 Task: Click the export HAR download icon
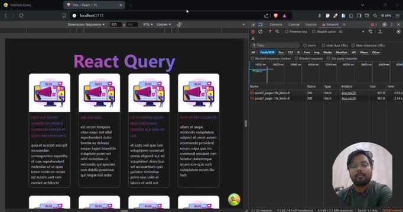point(253,38)
